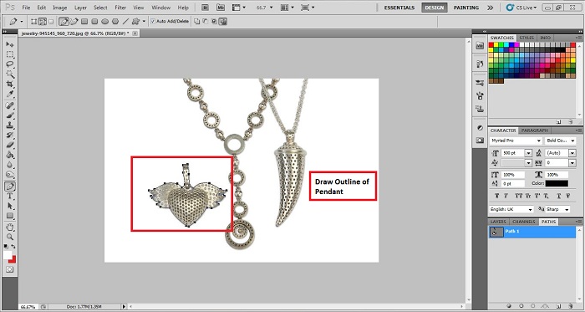Open leading (Auto) dropdown

tap(572, 153)
